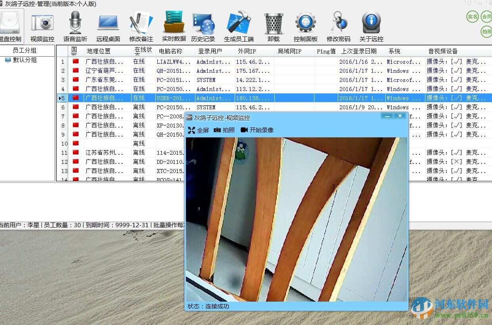Open the 关于远控 about icon
This screenshot has width=492, height=325.
pyautogui.click(x=371, y=24)
